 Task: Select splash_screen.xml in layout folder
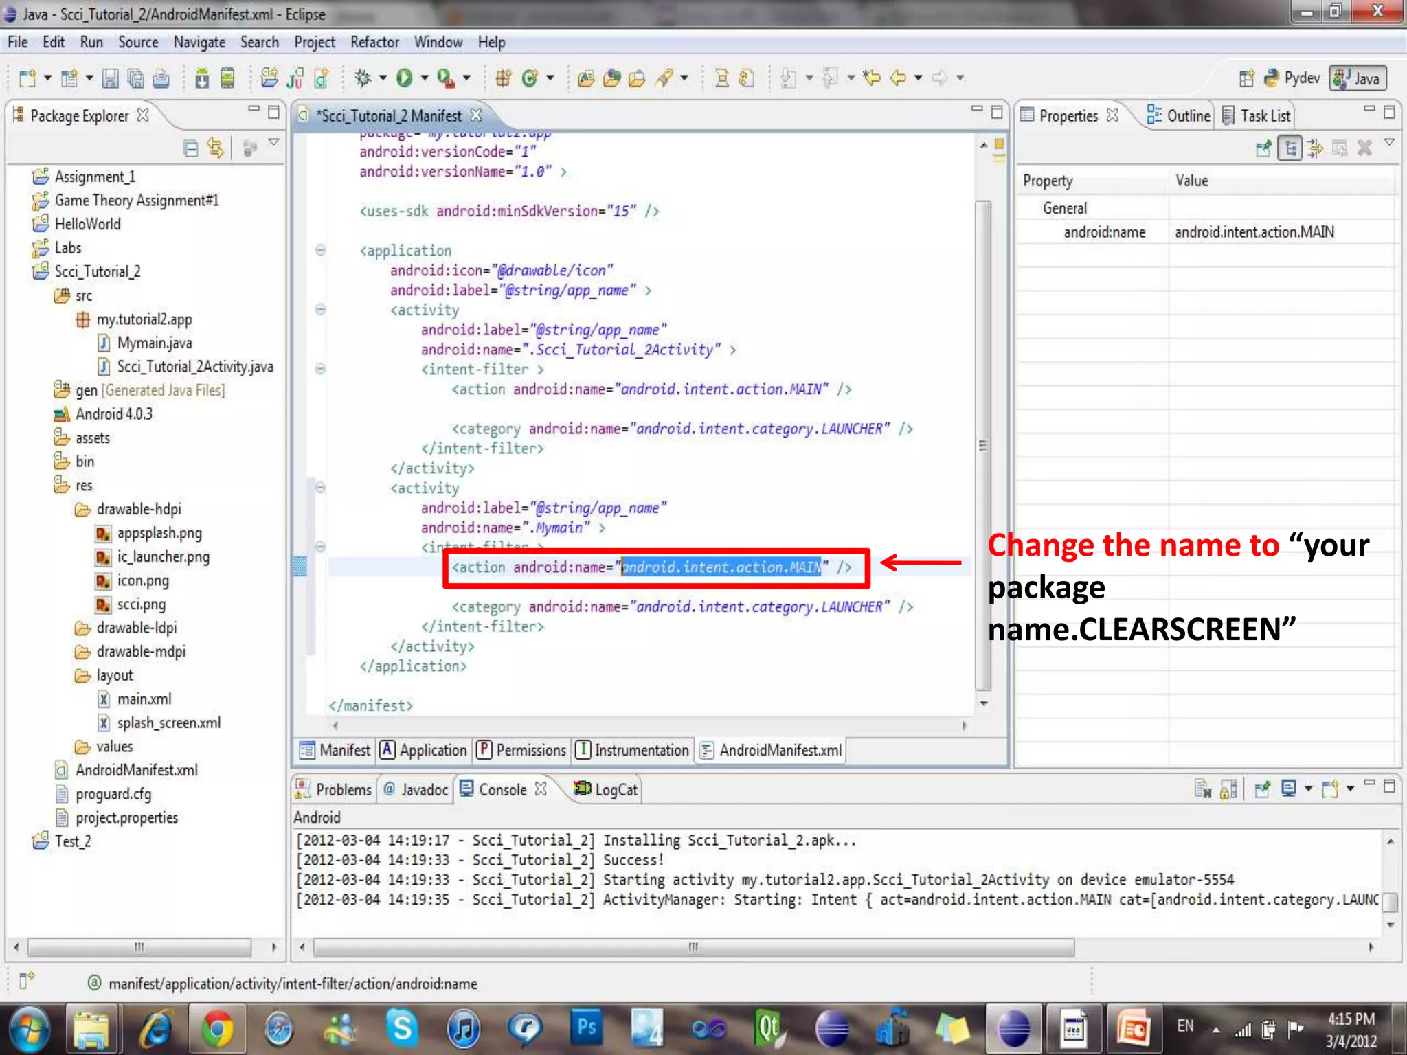(x=159, y=723)
